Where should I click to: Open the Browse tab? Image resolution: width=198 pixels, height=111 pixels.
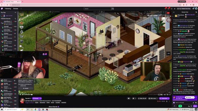pyautogui.click(x=16, y=9)
